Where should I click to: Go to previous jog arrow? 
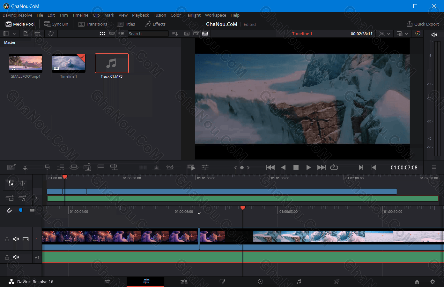point(235,167)
